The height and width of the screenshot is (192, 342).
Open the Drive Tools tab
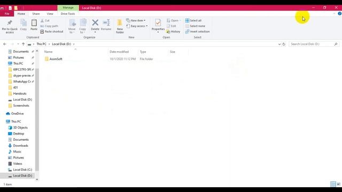coord(68,14)
